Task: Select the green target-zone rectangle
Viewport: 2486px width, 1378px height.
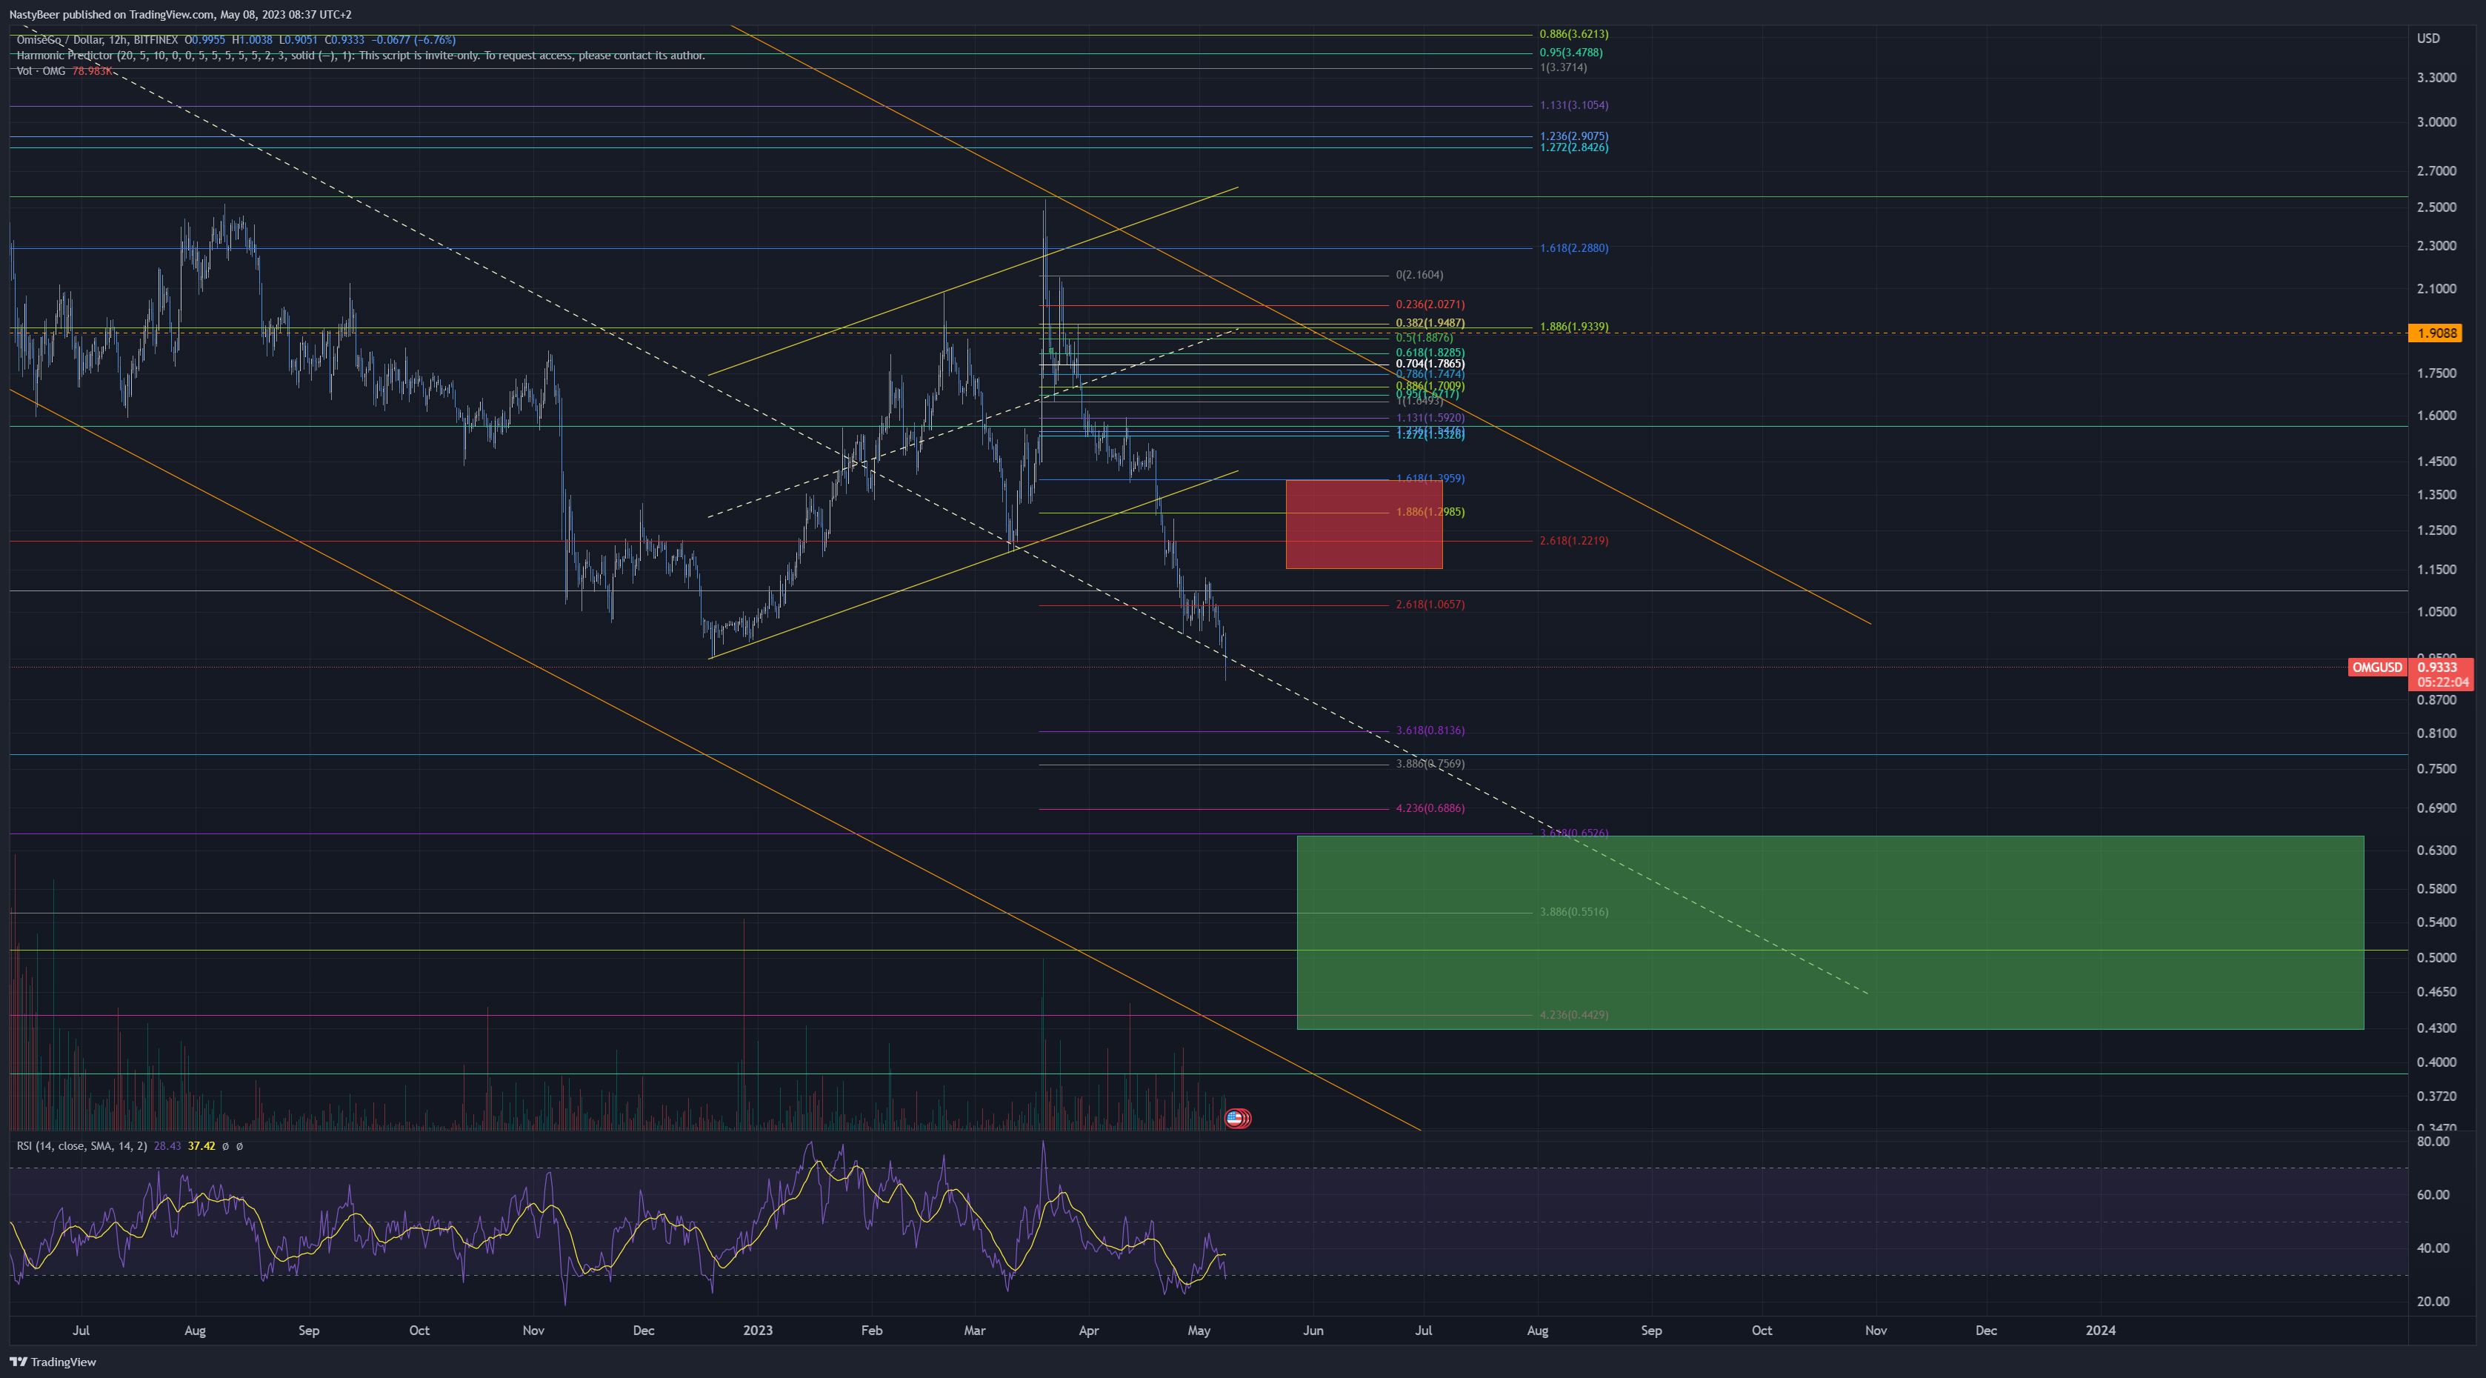Action: (1830, 932)
